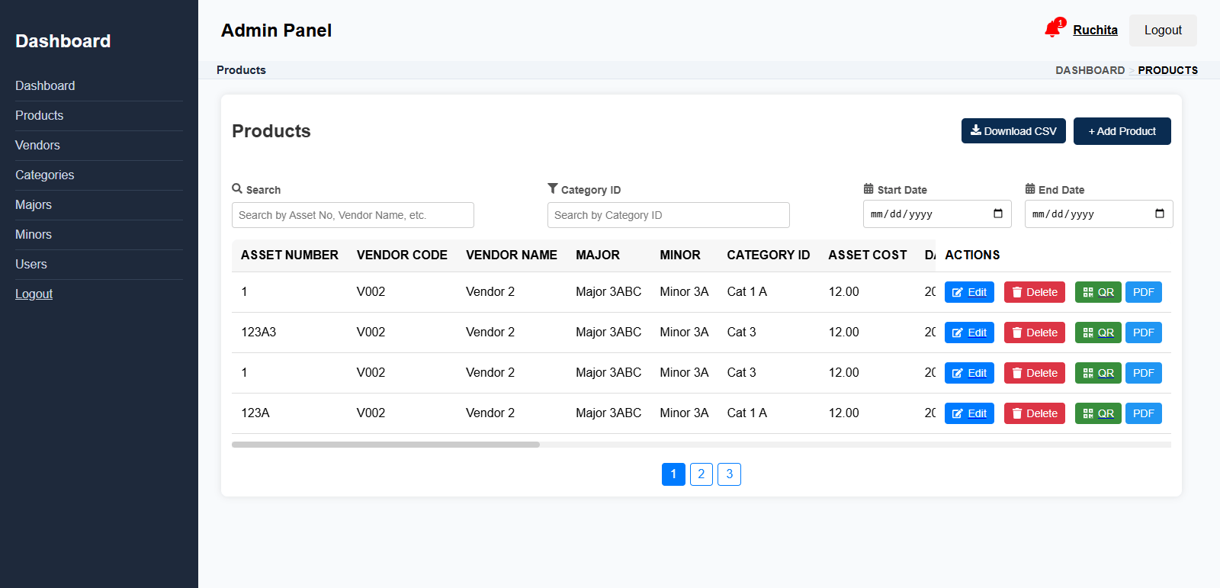Screen dimensions: 1220x588
Task: Click the Add Product button
Action: click(1122, 131)
